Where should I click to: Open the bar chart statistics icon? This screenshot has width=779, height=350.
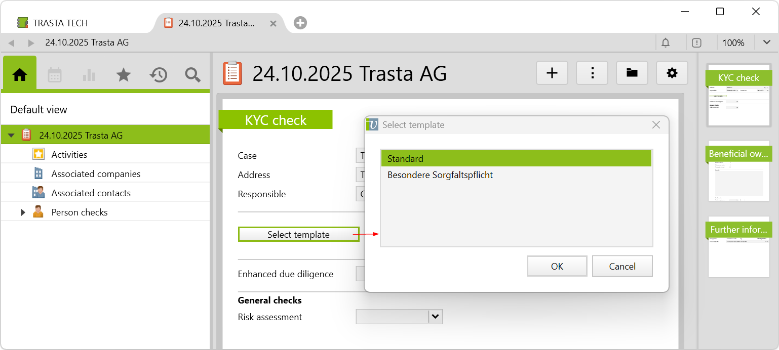tap(89, 75)
